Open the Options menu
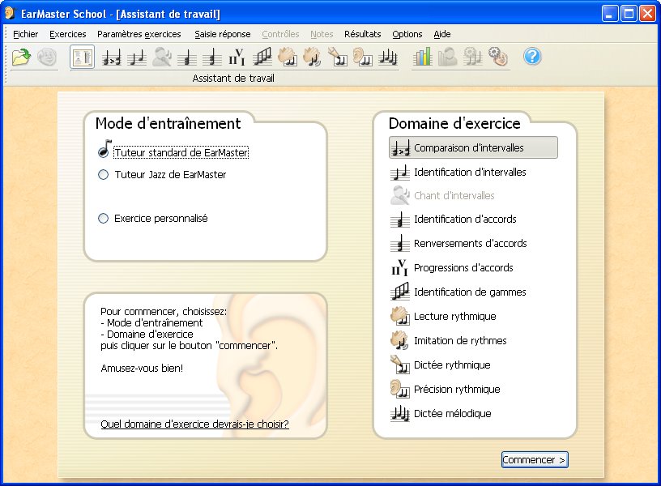Image resolution: width=661 pixels, height=486 pixels. pos(407,34)
